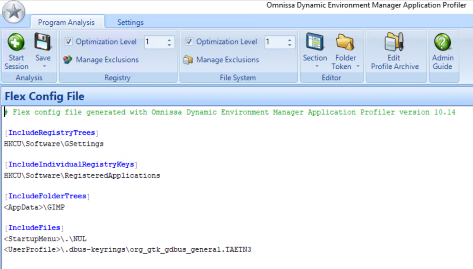Click the [IncludeRegistryTrees] section header
Screen dimensions: 473x269
coord(52,133)
